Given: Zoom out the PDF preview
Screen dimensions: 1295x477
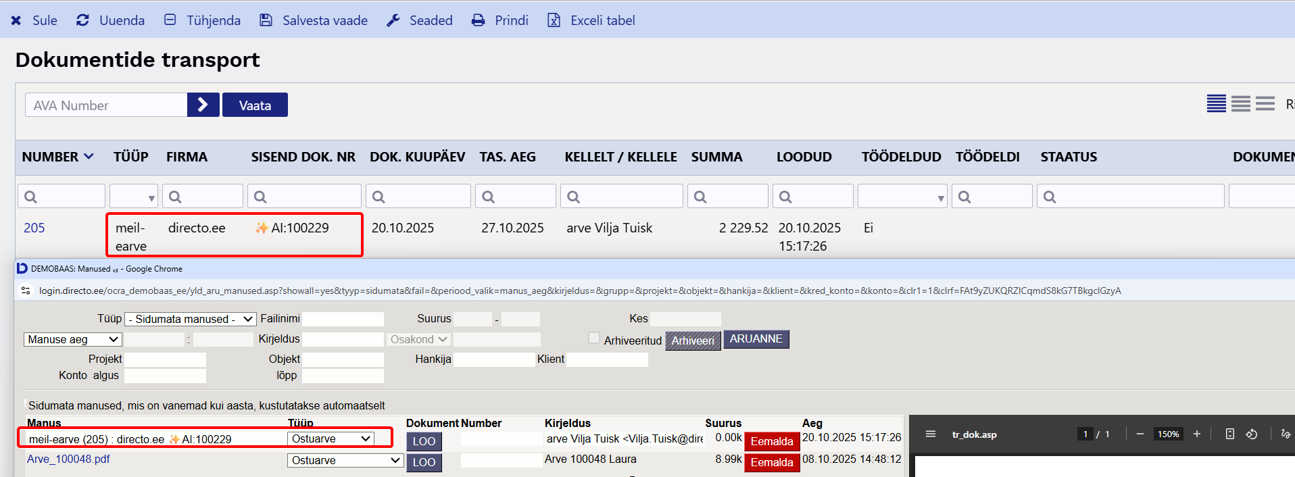Looking at the screenshot, I should pos(1140,434).
